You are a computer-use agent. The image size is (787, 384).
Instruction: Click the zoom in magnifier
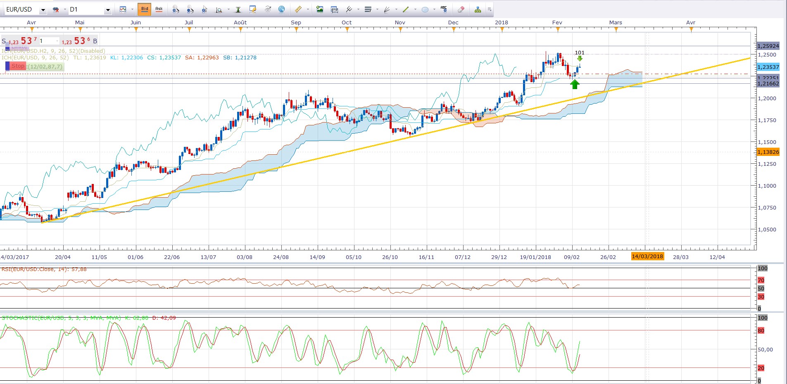pos(176,9)
